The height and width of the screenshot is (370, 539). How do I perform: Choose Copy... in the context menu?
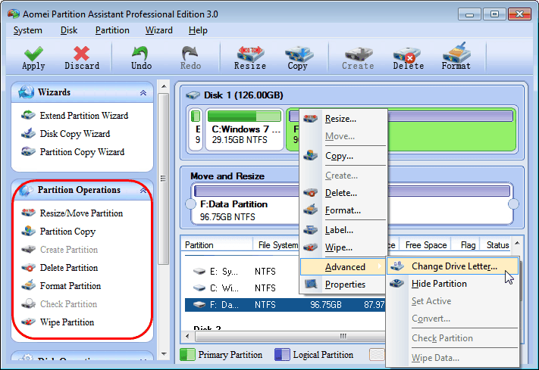pos(343,156)
